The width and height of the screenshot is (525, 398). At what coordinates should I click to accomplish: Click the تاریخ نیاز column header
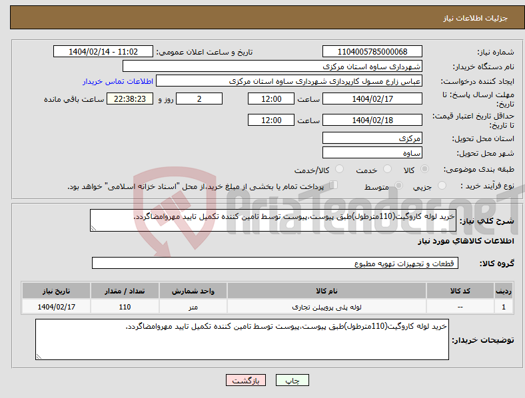[56, 291]
